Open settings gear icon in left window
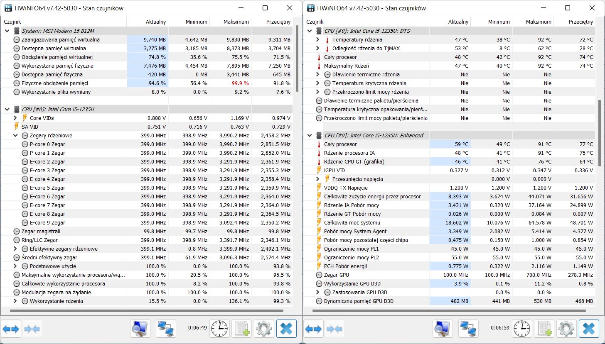Image resolution: width=605 pixels, height=344 pixels. [x=264, y=329]
